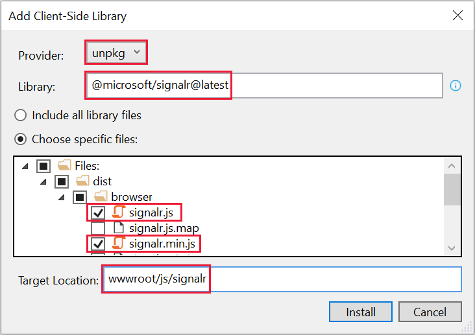Check the signalr.js.map checkbox

(98, 228)
